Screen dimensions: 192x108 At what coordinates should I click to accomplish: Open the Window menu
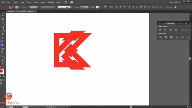pos(51,2)
